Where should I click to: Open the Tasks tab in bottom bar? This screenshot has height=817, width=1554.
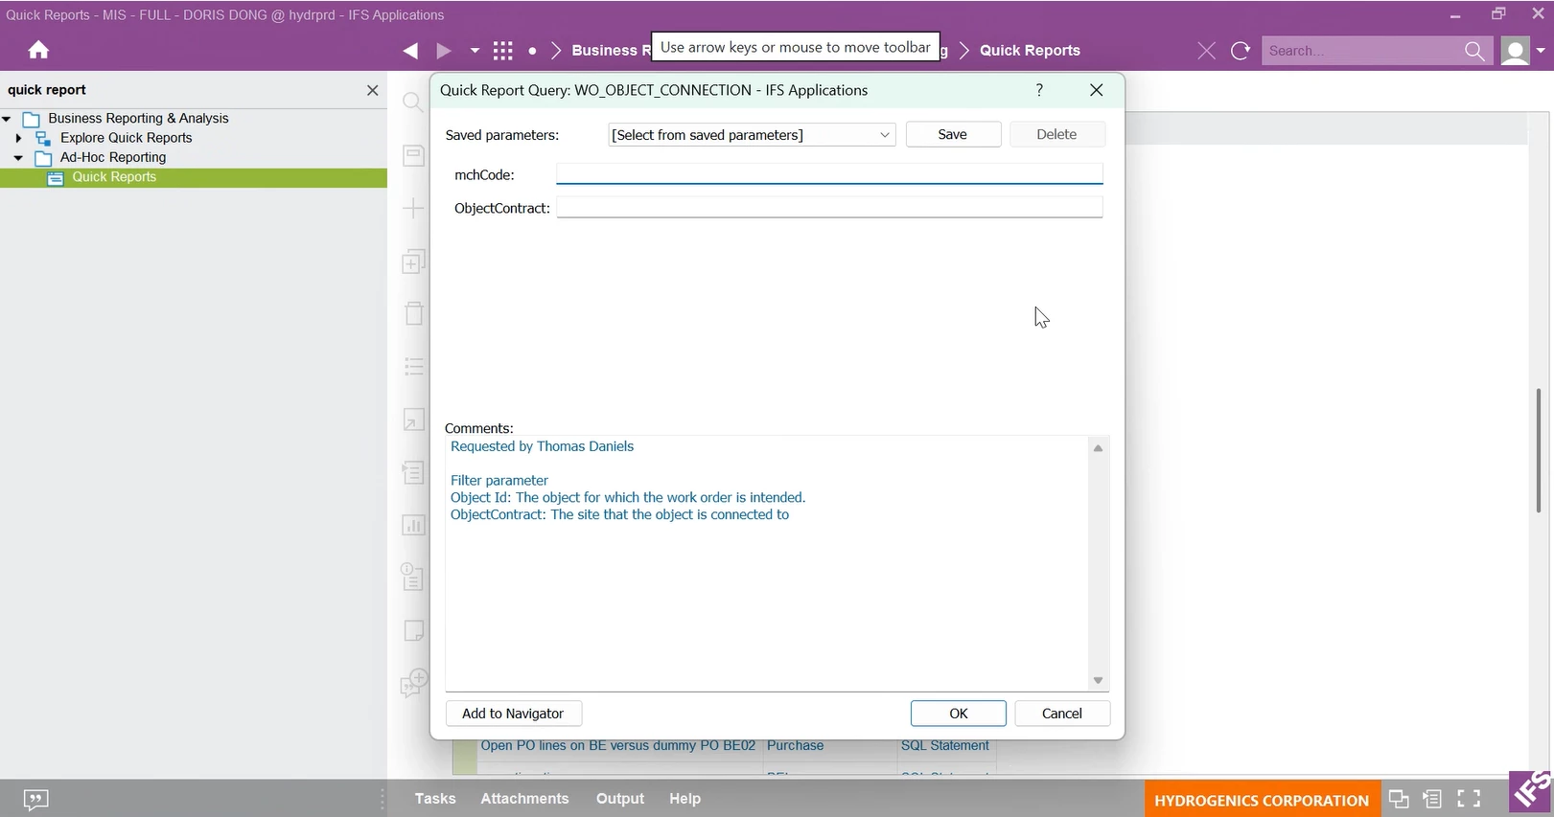(435, 799)
